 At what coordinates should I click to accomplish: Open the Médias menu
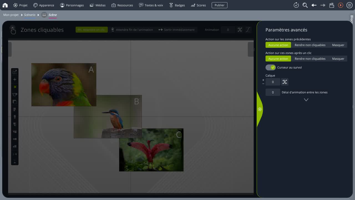(98, 5)
